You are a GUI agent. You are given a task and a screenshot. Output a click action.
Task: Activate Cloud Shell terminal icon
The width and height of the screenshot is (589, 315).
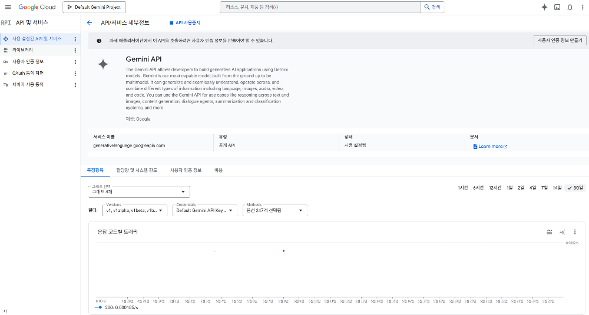tap(557, 7)
